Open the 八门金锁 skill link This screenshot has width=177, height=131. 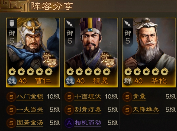point(30,97)
